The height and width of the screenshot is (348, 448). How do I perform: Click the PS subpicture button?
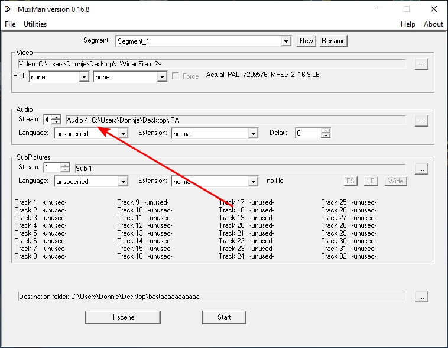(350, 181)
